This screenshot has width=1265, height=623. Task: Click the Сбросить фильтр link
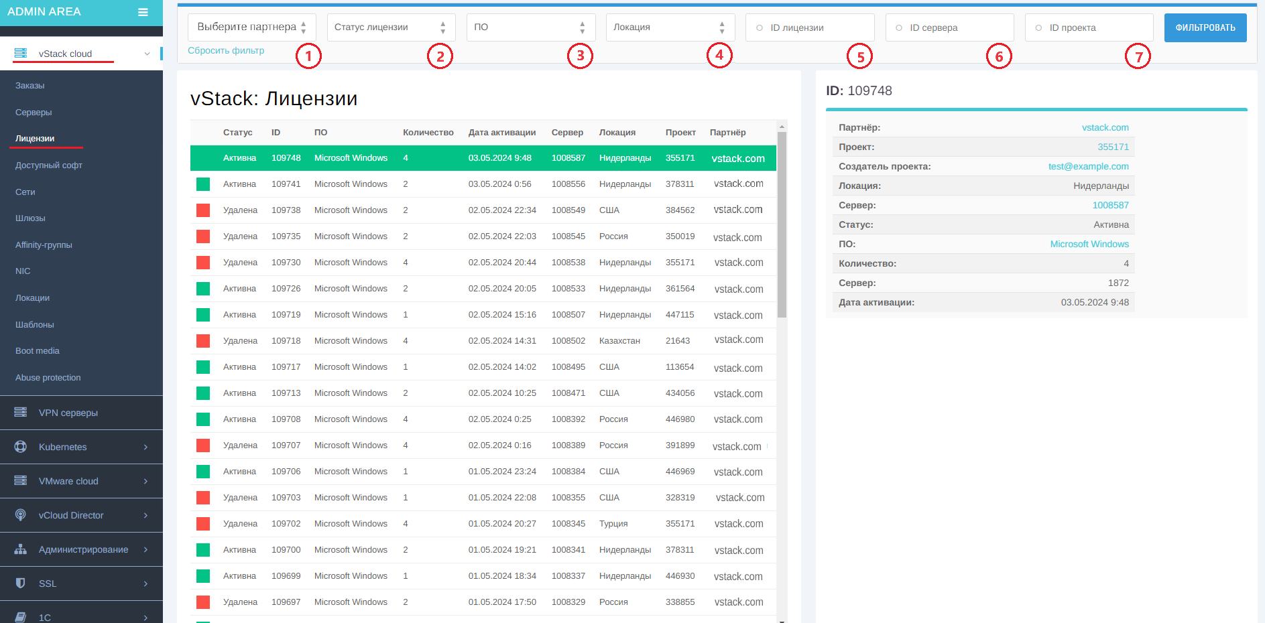pos(226,51)
